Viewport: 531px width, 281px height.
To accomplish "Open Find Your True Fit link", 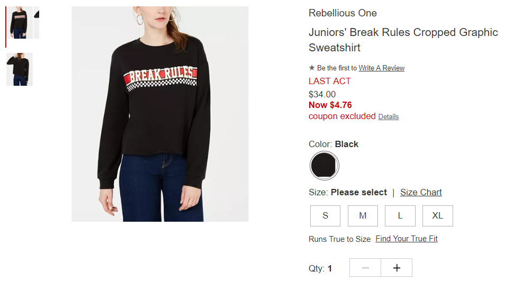I will 407,239.
